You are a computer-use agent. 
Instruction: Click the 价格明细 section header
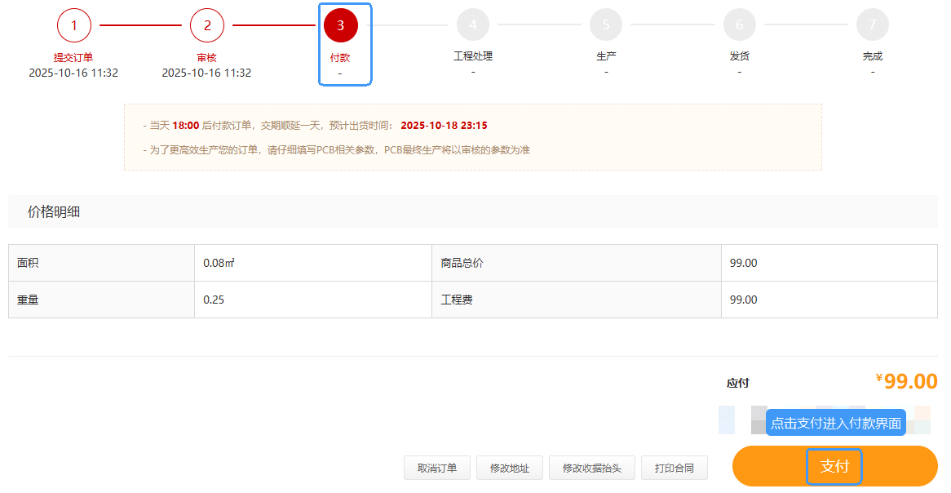[x=54, y=212]
